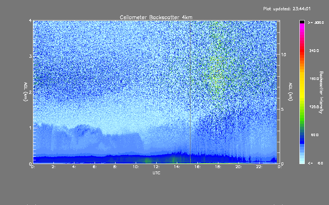
Task: Click the 'AGL (km)' left axis label
Action: [x=25, y=92]
